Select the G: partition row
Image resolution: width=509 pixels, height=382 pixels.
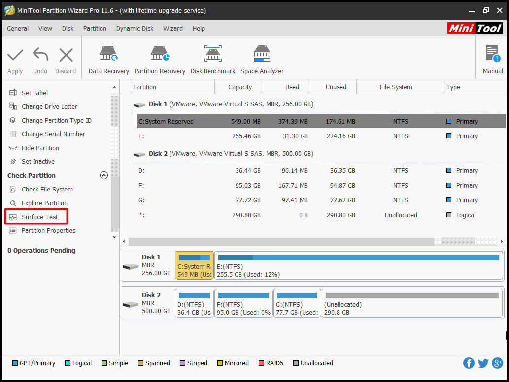pos(321,200)
